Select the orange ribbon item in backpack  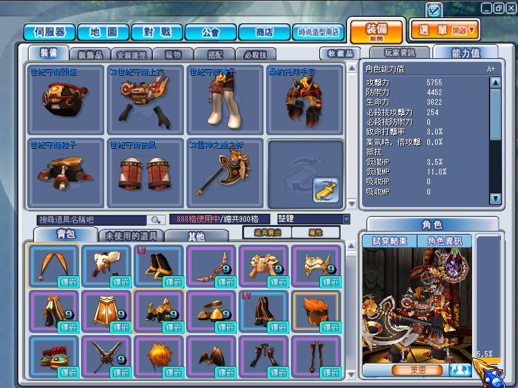54,266
